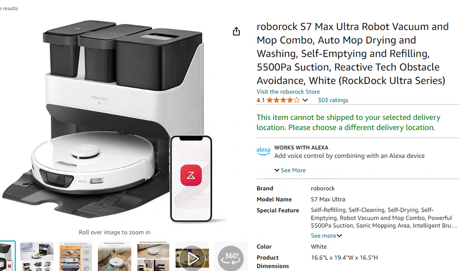Open the ratings breakdown dropdown arrow
Image resolution: width=466 pixels, height=271 pixels.
(x=305, y=100)
